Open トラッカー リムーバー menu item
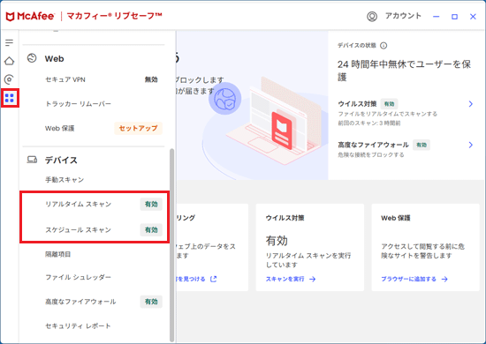Screen dimensions: 486x344 pos(78,104)
